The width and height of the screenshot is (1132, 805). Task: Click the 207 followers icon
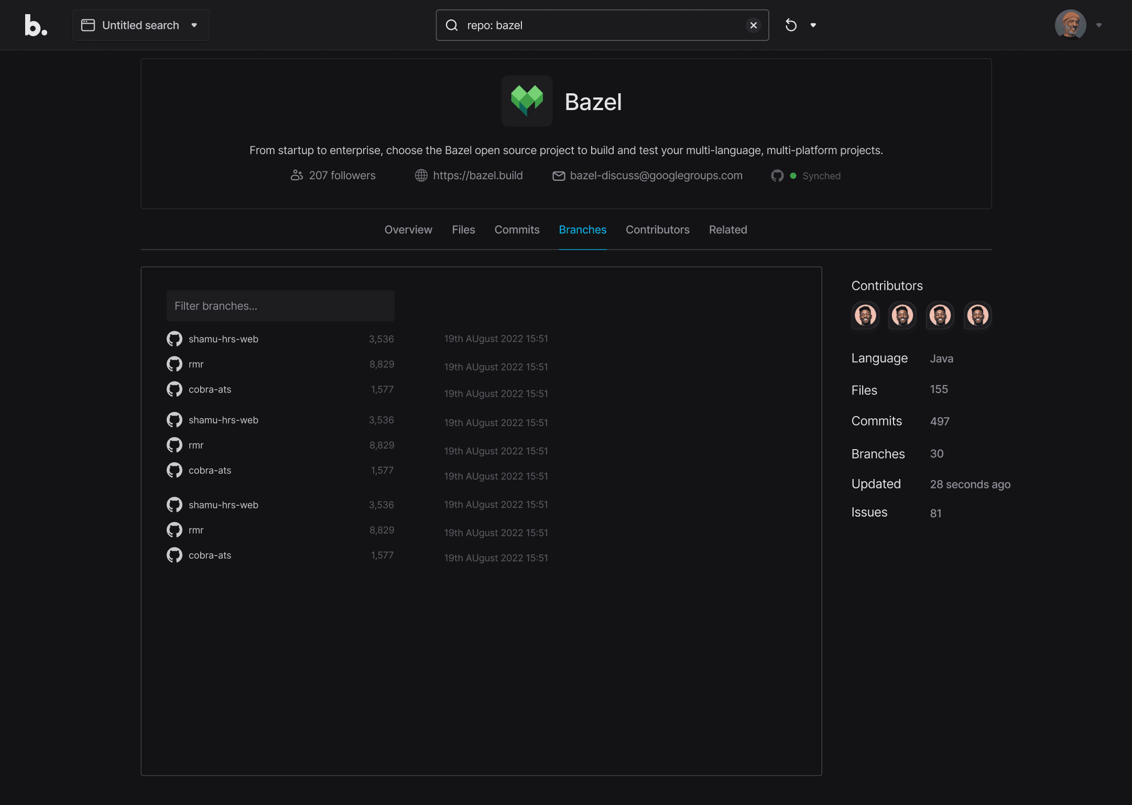(297, 176)
